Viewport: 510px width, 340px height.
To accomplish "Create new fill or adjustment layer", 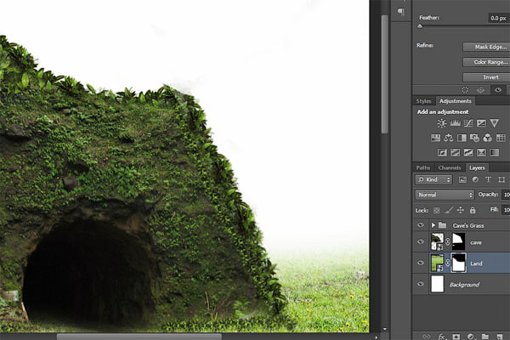I will click(471, 337).
